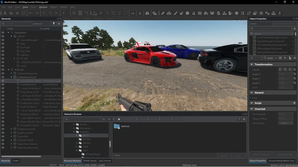Switch to the Prefab Library tab

(90, 160)
